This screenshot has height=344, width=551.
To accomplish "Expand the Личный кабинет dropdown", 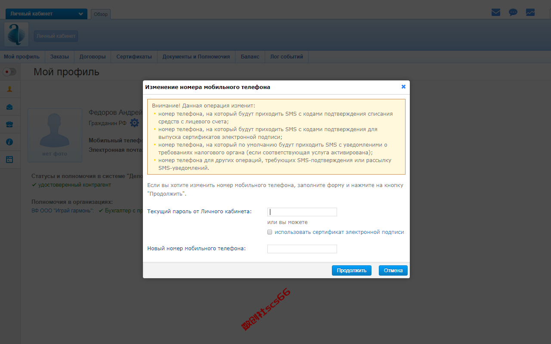I will [46, 14].
